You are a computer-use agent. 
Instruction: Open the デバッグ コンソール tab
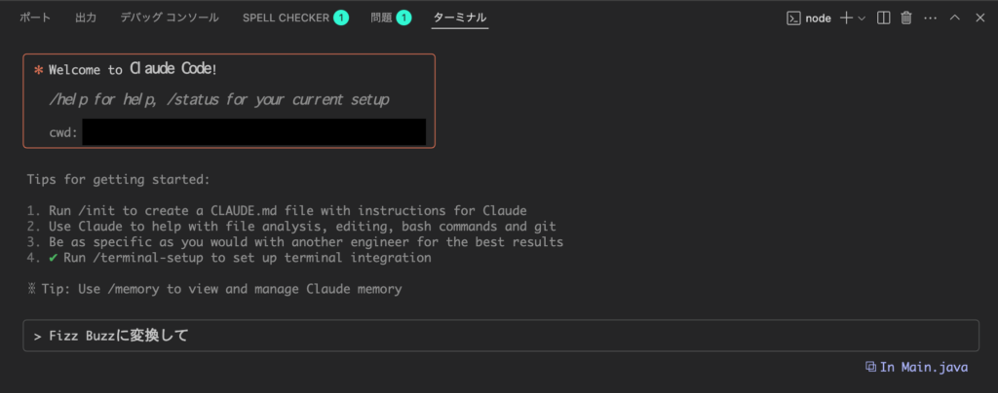[170, 18]
